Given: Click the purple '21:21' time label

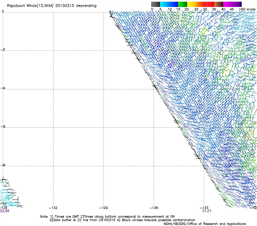Looking at the screenshot, I should (207, 211).
